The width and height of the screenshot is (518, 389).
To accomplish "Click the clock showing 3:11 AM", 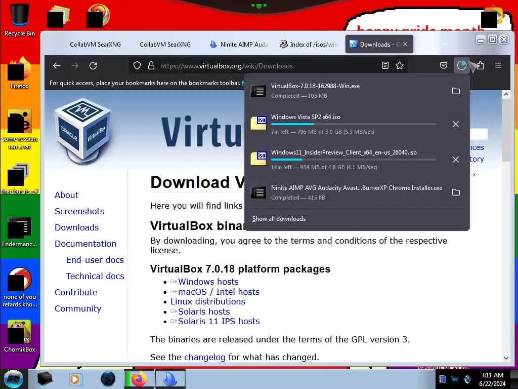I will click(x=492, y=379).
